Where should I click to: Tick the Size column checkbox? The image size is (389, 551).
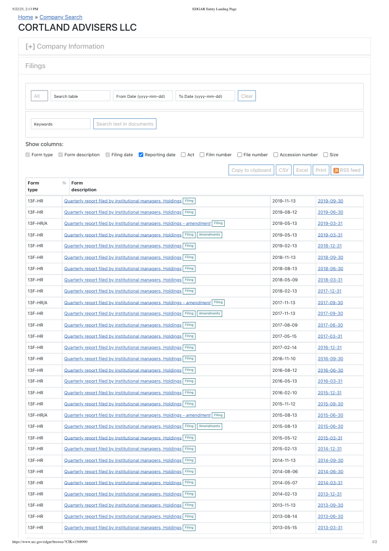326,155
